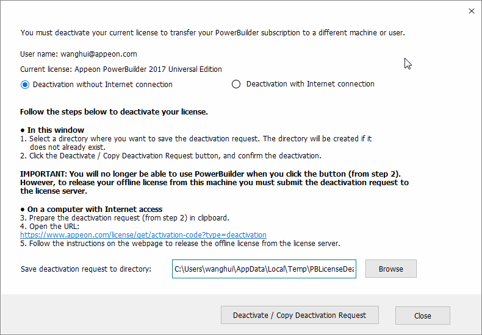Click 'On a computer with Internet access' heading

tap(95, 210)
